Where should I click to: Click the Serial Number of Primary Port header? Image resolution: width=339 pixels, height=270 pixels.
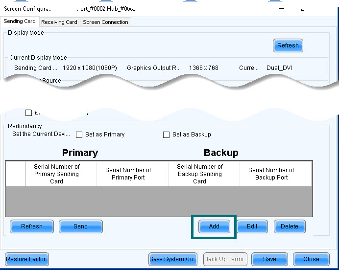point(128,174)
